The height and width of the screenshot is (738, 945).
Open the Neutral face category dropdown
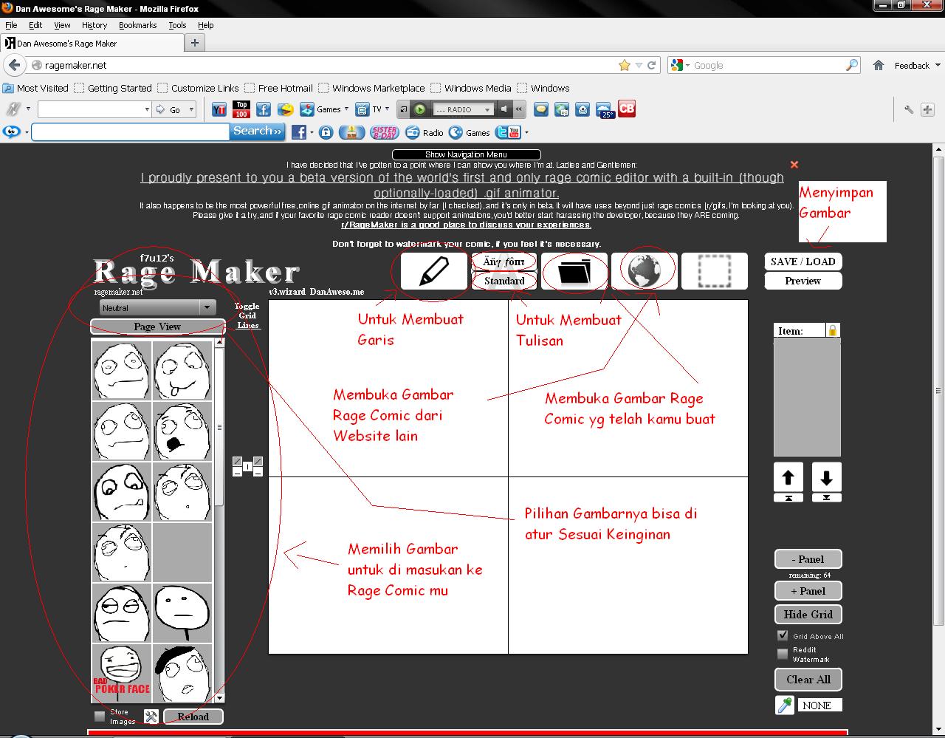[x=156, y=307]
